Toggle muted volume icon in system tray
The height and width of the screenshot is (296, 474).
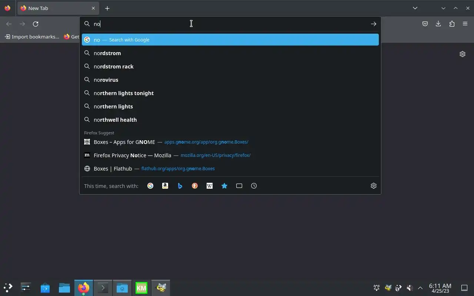[410, 287]
